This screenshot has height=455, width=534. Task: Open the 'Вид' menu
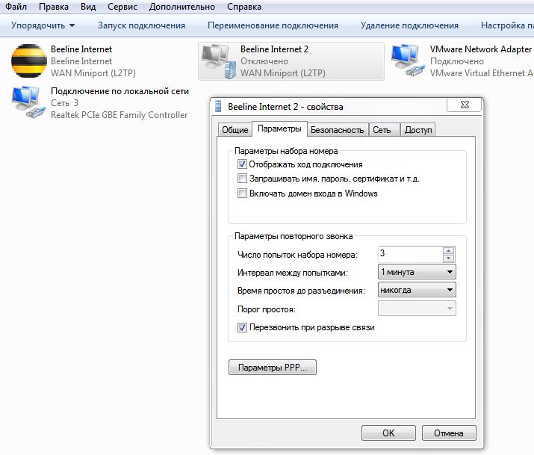(88, 7)
